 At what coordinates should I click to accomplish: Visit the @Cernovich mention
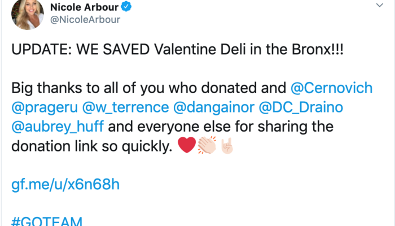(331, 89)
